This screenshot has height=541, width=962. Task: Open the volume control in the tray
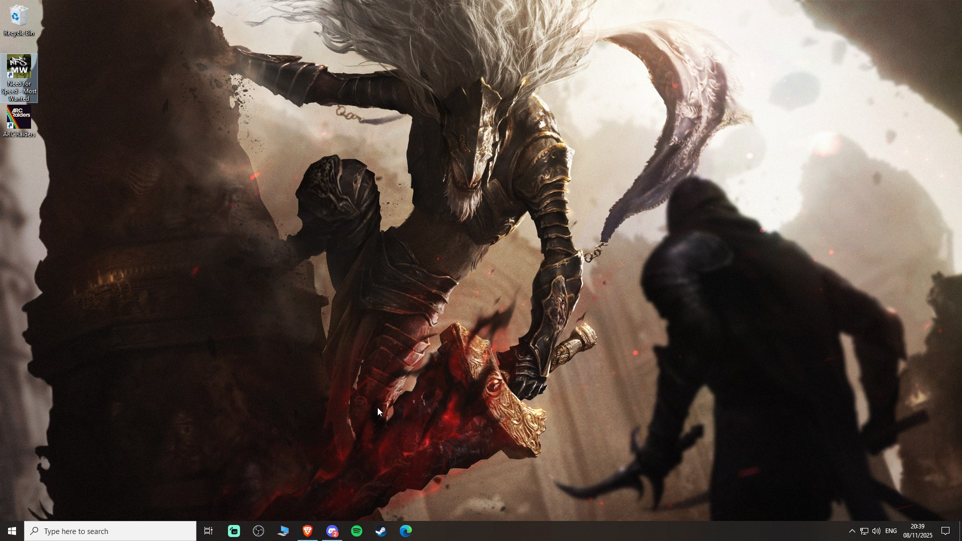tap(876, 531)
